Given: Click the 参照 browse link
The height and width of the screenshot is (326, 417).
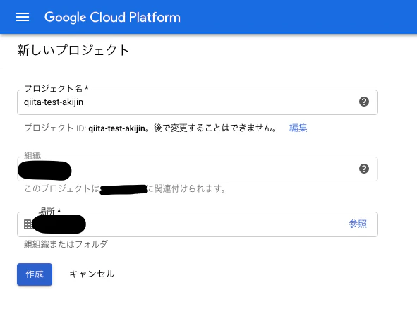Looking at the screenshot, I should [x=358, y=224].
